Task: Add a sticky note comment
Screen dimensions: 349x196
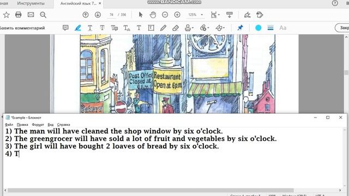Action: click(x=65, y=28)
